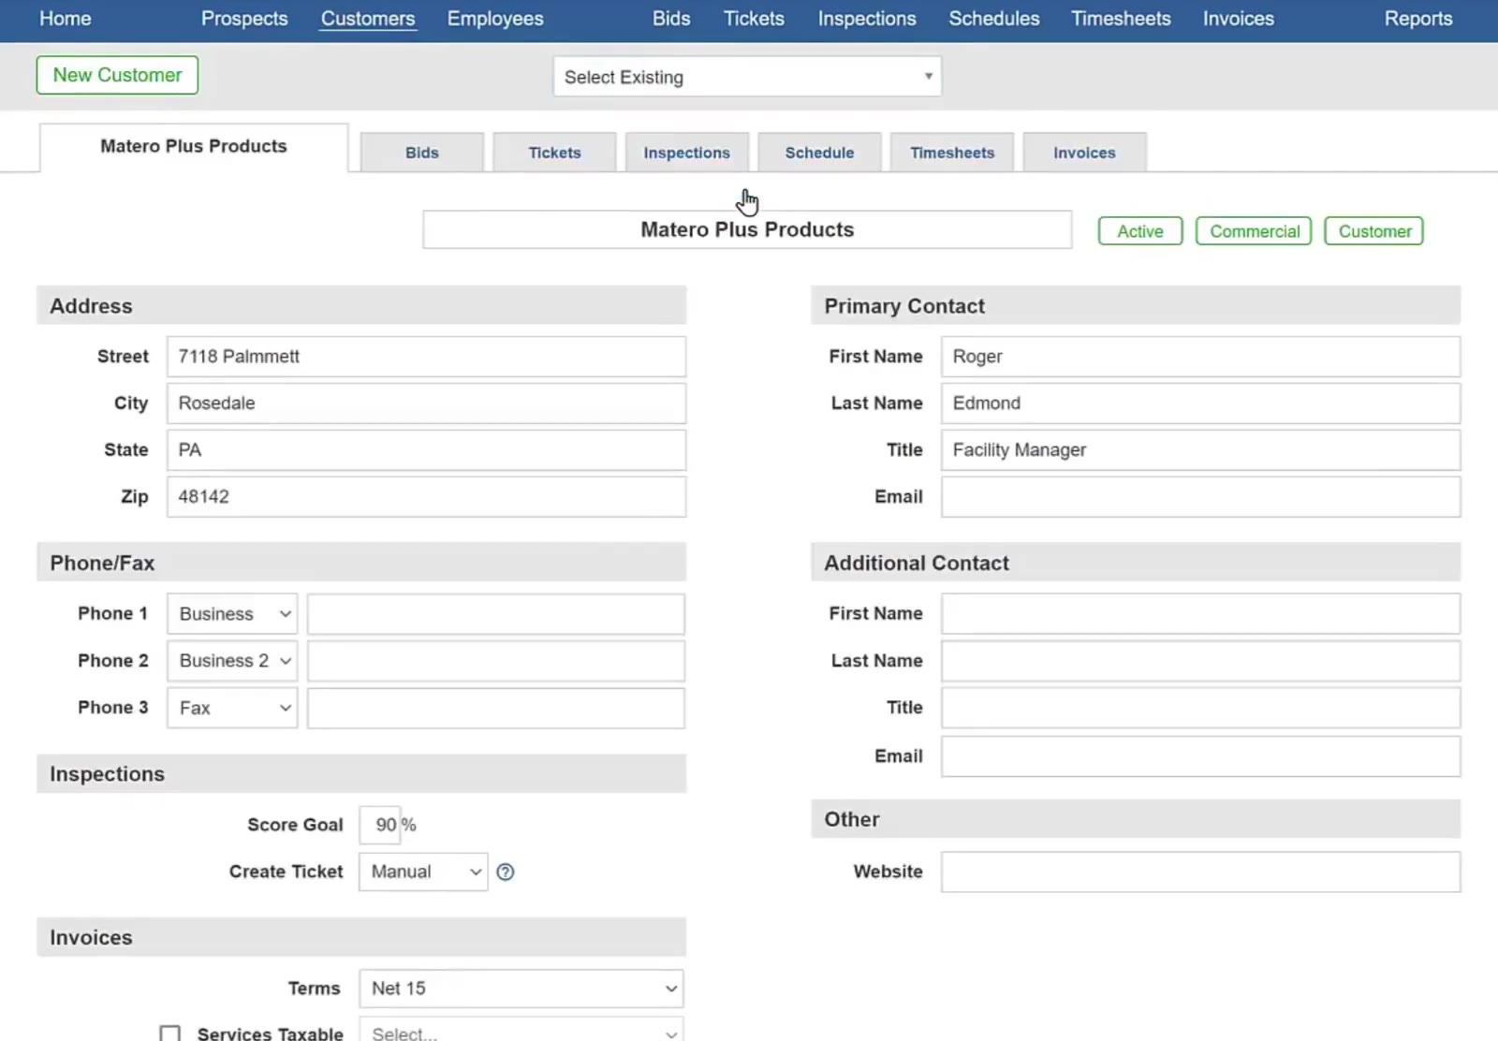
Task: Switch to the customer's Timesheets tab
Action: coord(952,153)
